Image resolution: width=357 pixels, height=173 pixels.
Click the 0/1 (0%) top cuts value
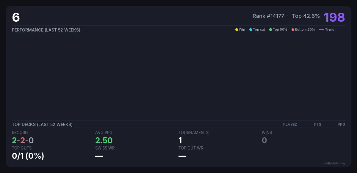pos(28,156)
